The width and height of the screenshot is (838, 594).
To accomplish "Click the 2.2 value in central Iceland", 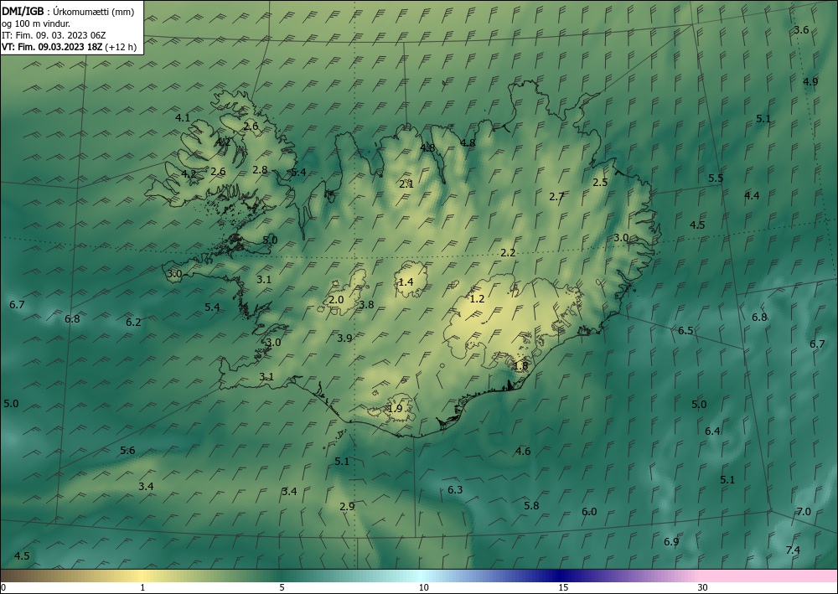I will click(508, 253).
